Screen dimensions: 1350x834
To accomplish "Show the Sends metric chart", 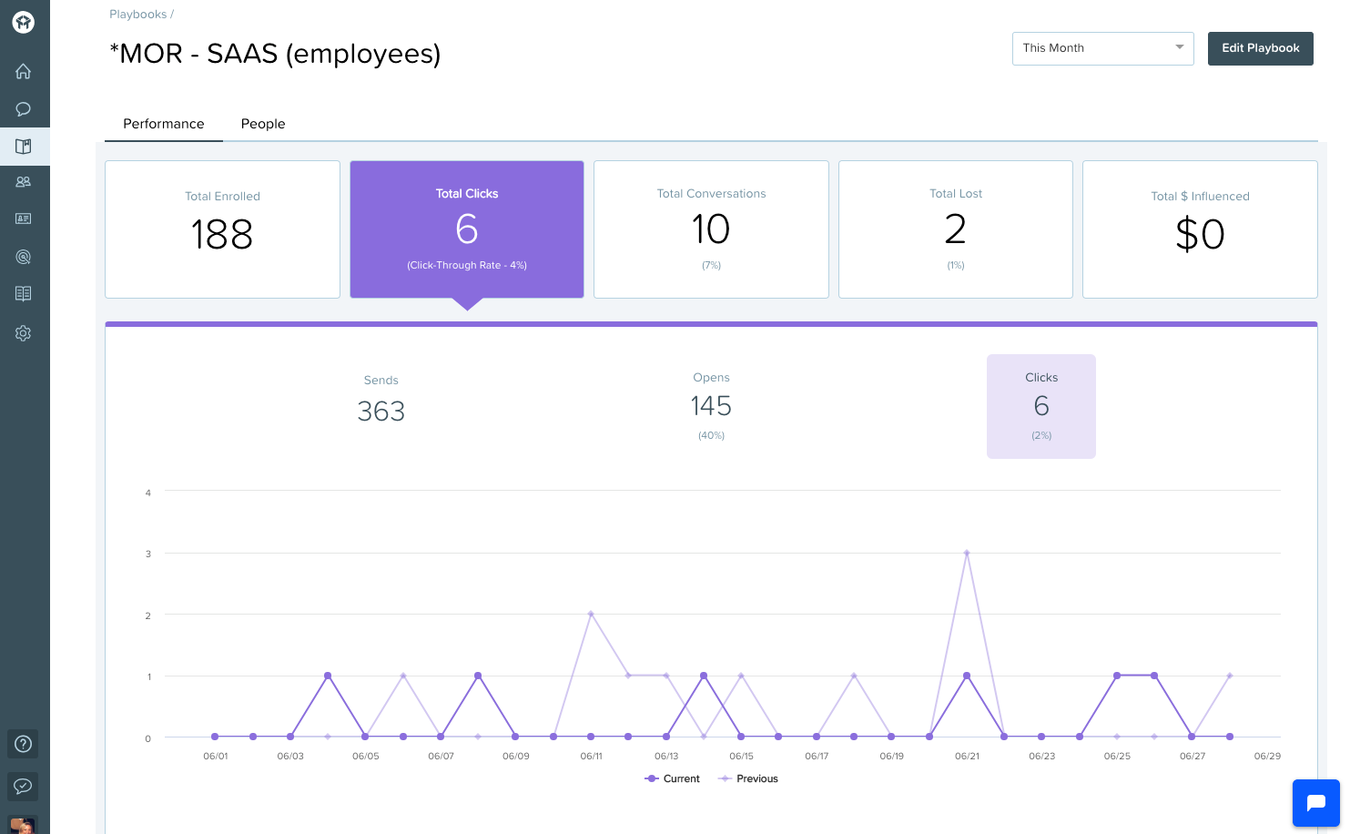I will point(381,401).
